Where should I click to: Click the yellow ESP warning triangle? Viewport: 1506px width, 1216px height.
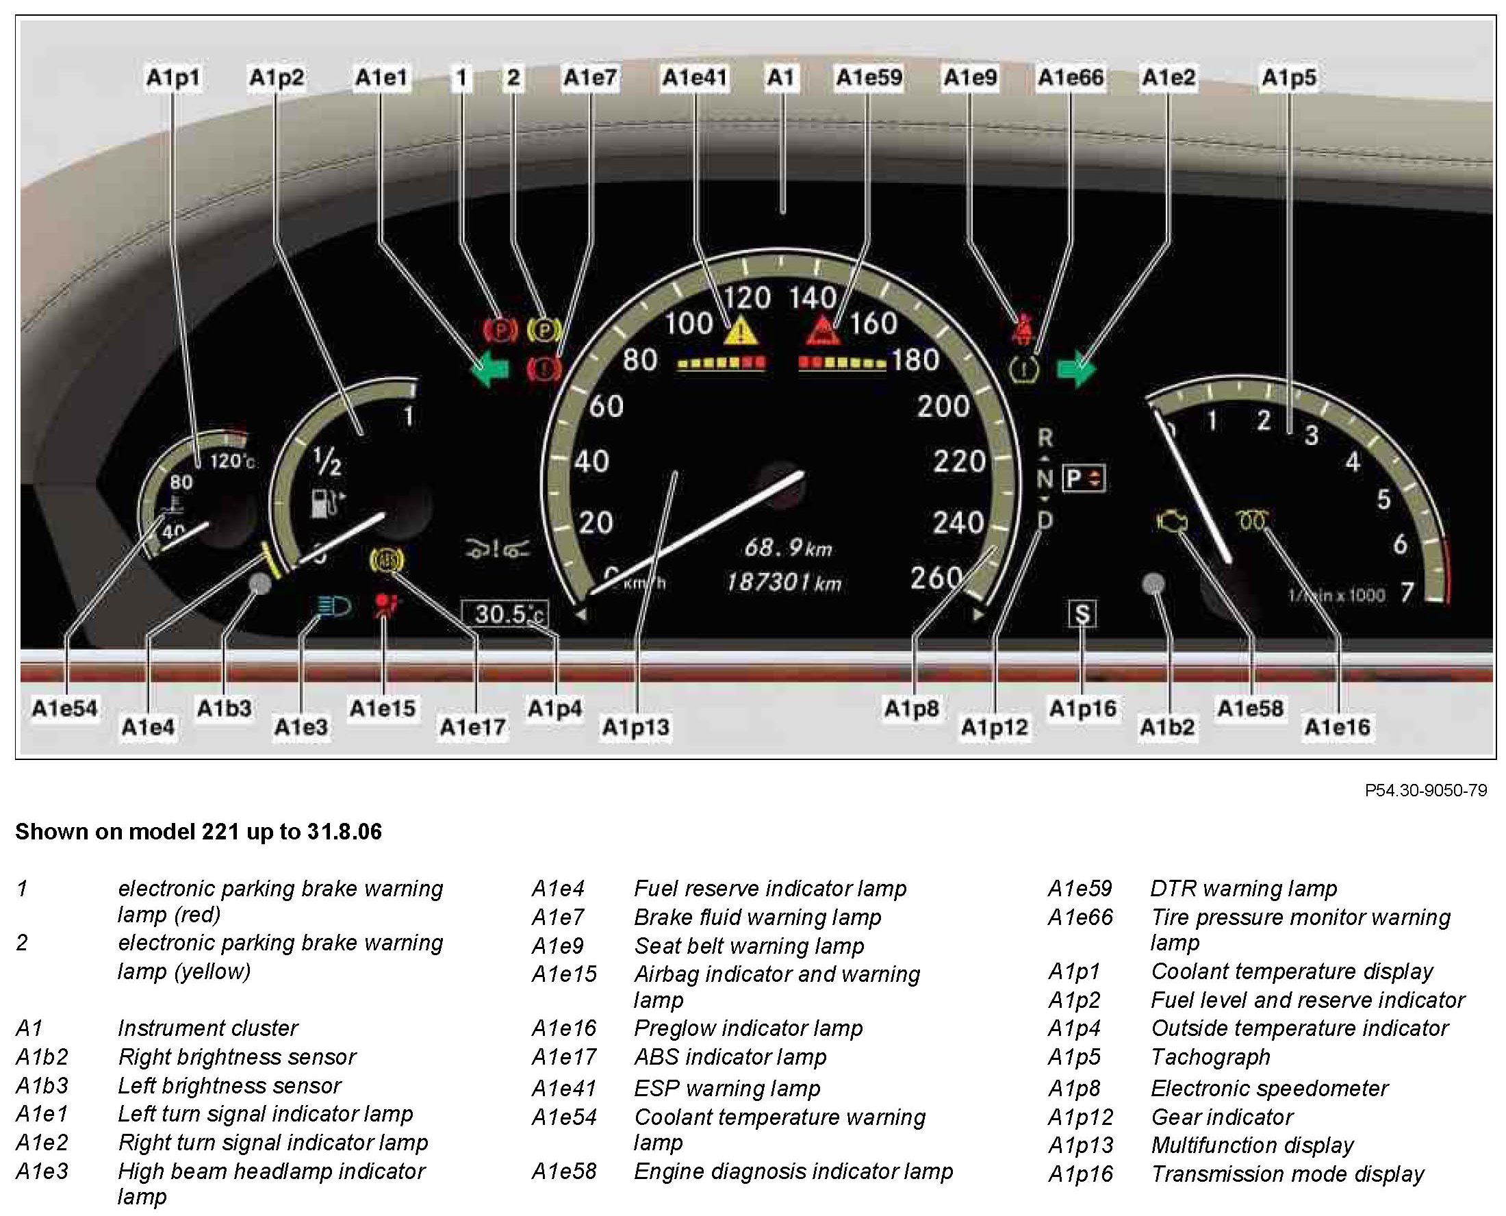coord(741,331)
